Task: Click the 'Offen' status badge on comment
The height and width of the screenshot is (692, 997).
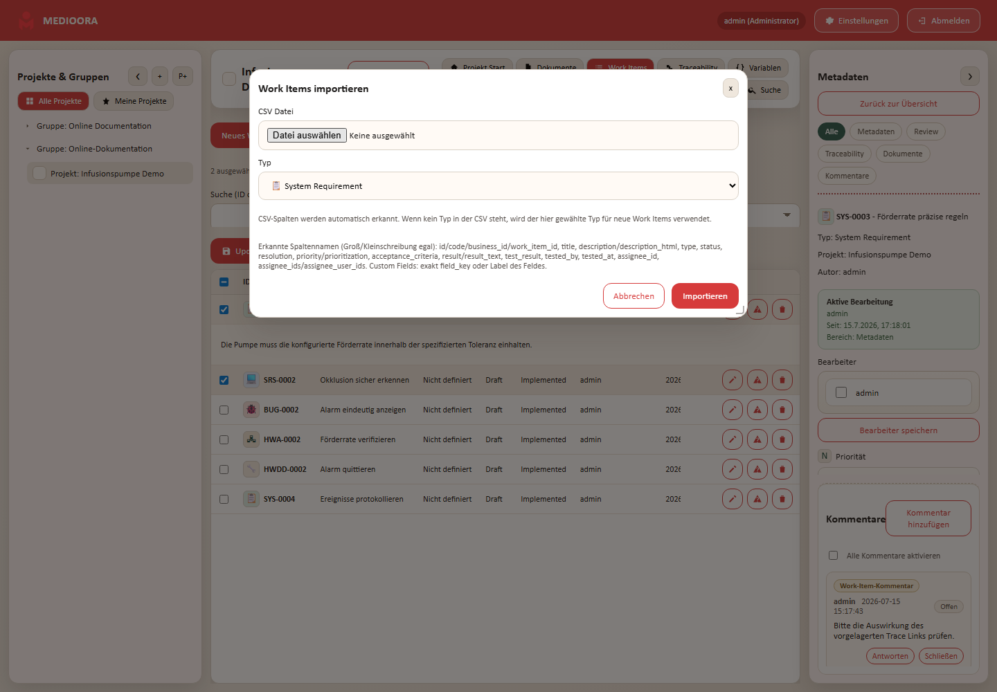Action: 949,607
